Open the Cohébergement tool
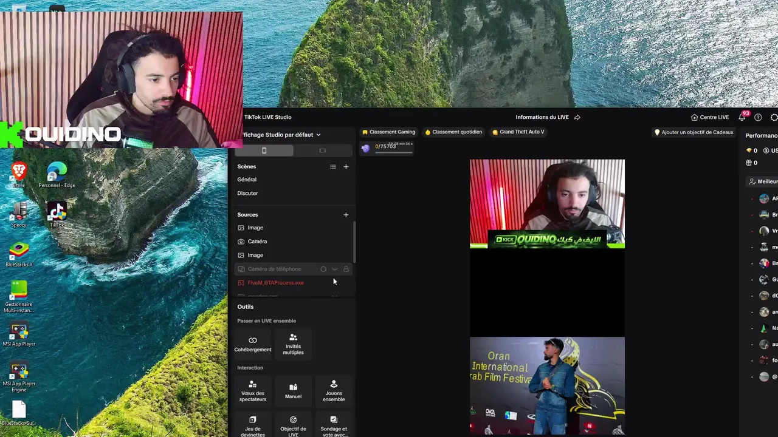Image resolution: width=778 pixels, height=437 pixels. click(x=253, y=345)
